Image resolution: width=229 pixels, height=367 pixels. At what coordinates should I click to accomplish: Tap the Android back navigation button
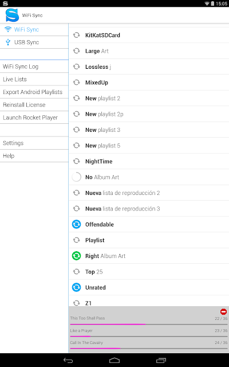(x=68, y=361)
